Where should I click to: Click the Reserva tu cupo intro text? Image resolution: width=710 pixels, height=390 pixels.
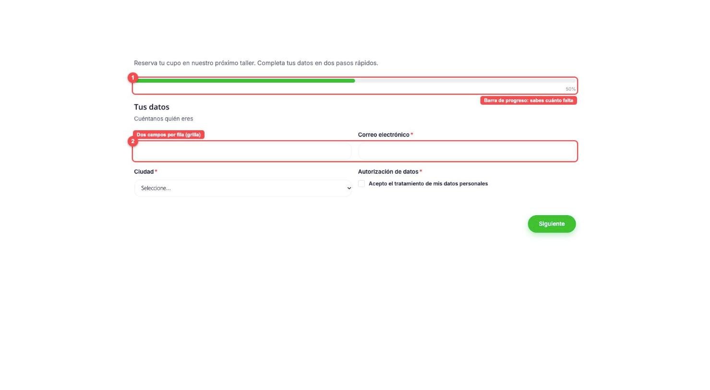[x=256, y=63]
